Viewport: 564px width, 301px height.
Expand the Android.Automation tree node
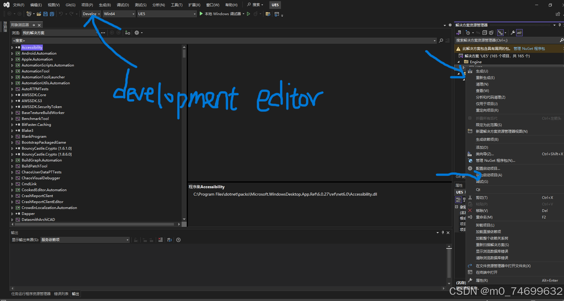pyautogui.click(x=12, y=53)
